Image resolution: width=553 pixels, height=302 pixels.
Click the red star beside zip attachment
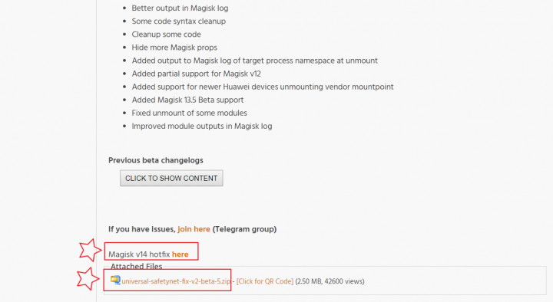(88, 279)
